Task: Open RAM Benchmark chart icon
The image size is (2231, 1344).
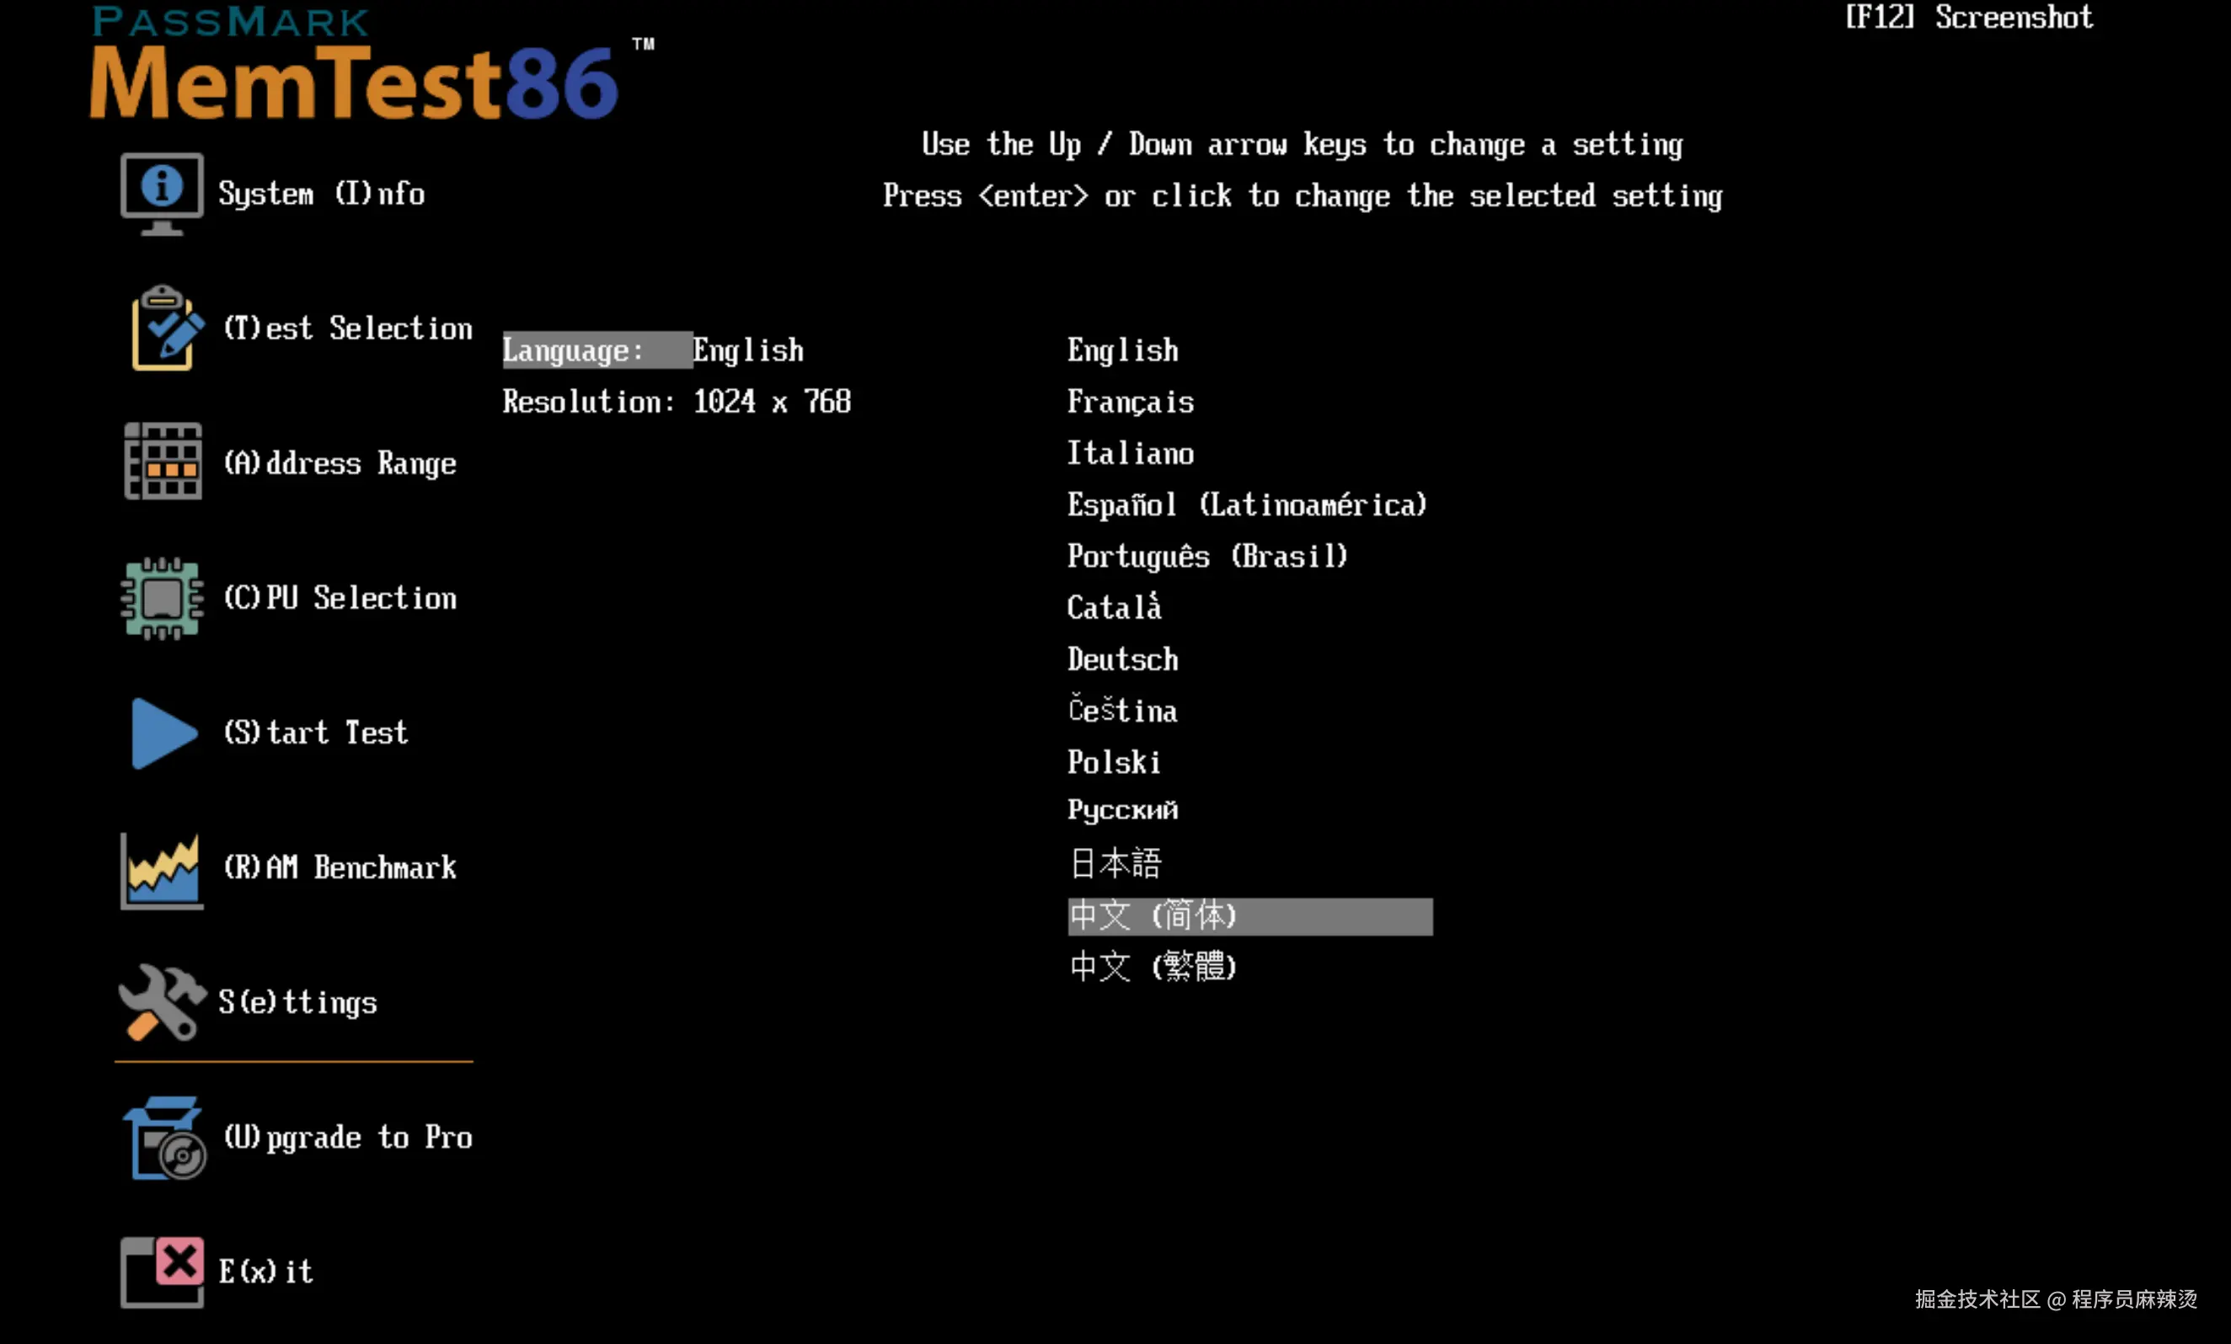Action: (x=162, y=869)
